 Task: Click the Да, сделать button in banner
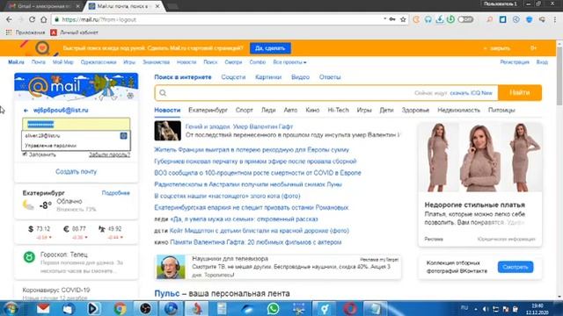coord(270,48)
